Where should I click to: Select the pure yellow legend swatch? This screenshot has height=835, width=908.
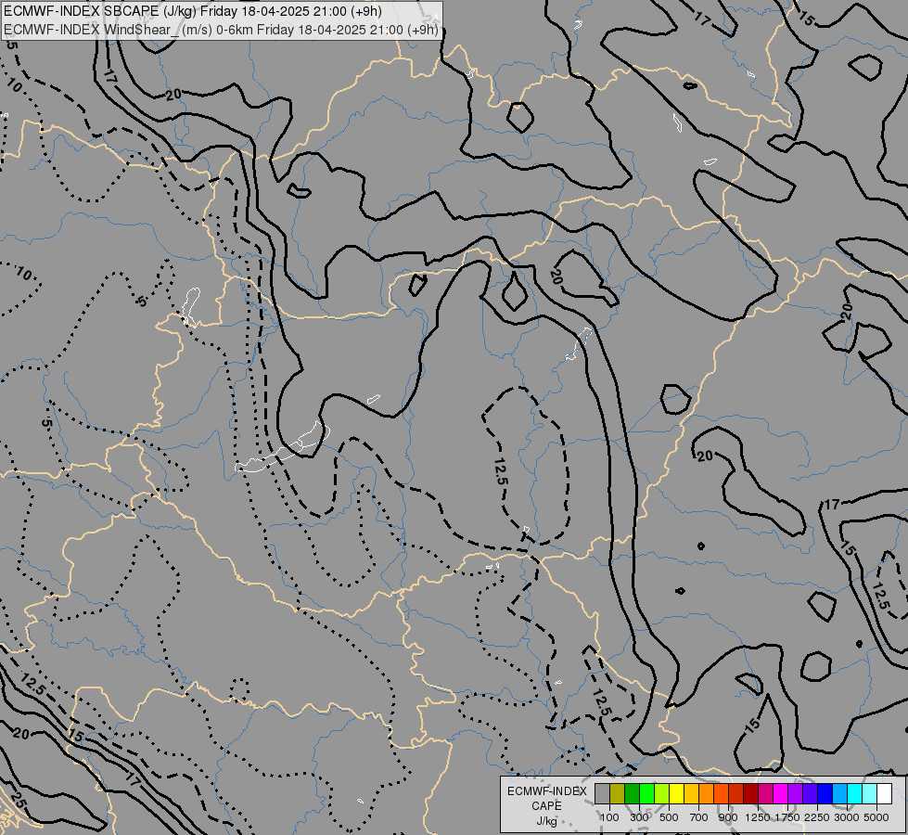[676, 793]
